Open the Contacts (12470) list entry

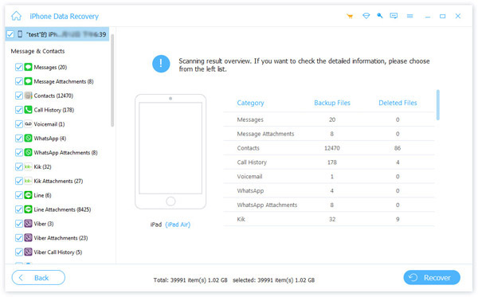click(x=53, y=96)
